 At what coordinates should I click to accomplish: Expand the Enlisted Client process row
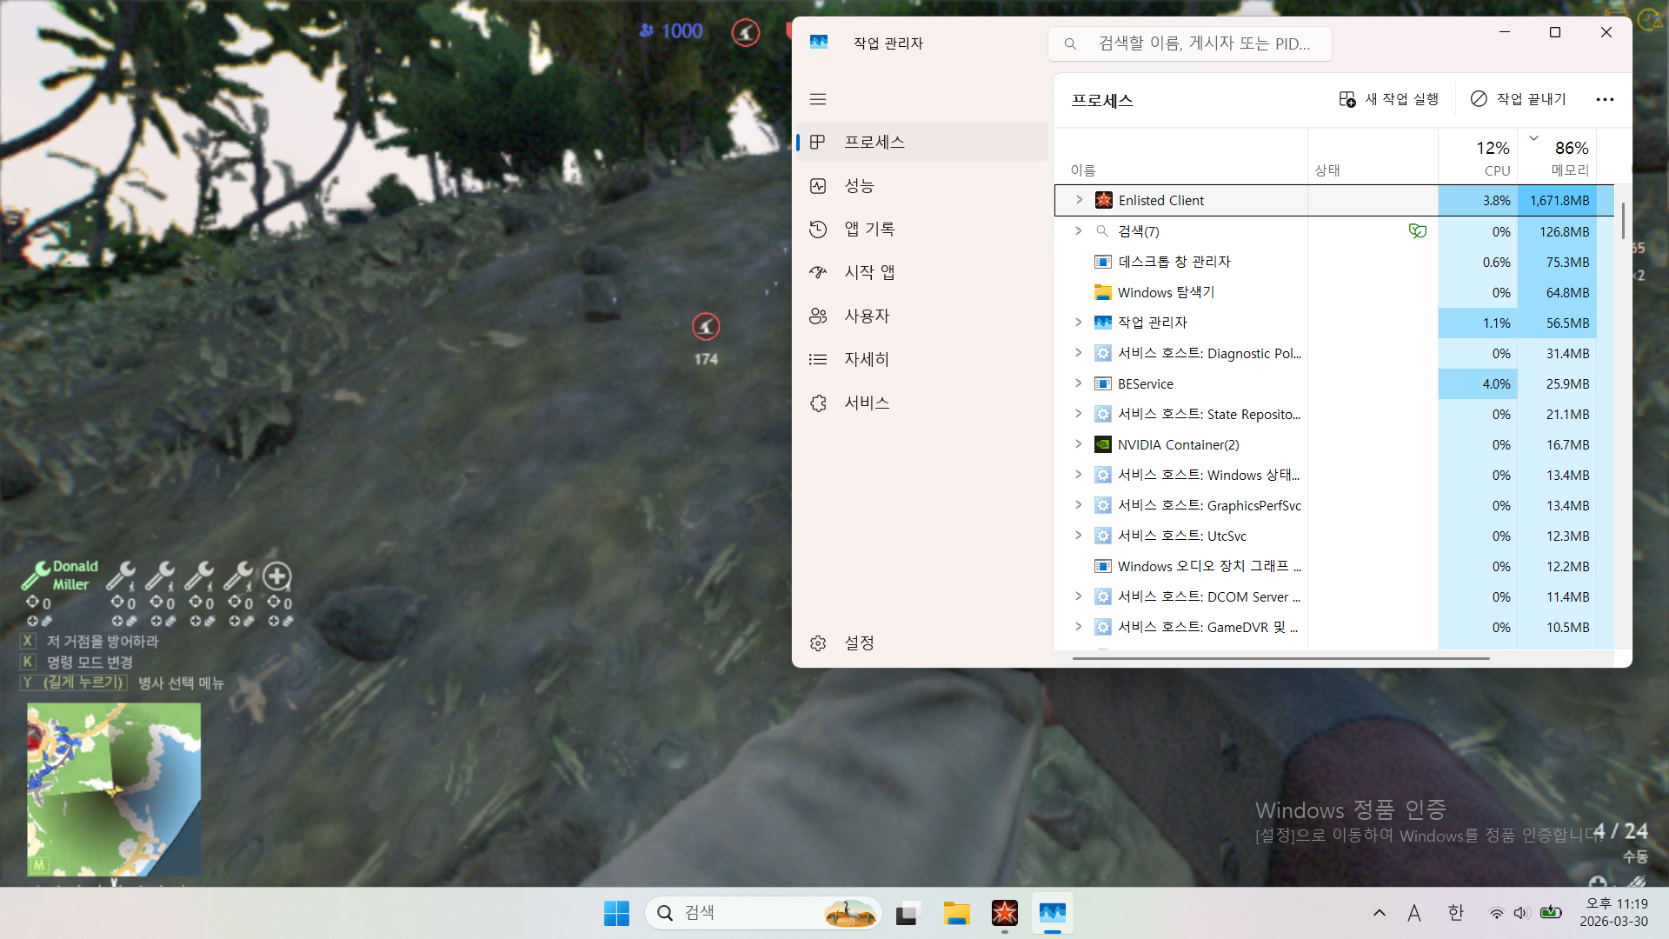1079,200
